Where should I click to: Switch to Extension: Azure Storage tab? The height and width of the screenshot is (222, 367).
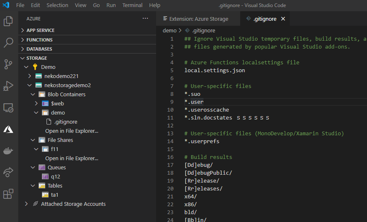pyautogui.click(x=198, y=19)
